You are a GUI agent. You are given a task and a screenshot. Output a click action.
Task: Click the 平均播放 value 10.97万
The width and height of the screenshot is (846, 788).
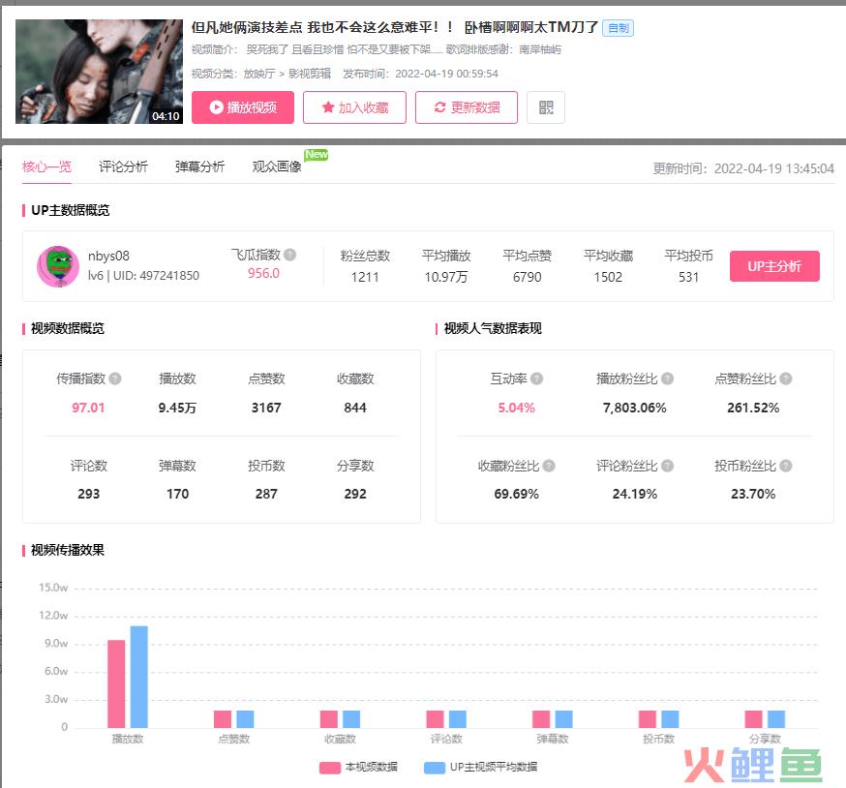click(x=445, y=277)
